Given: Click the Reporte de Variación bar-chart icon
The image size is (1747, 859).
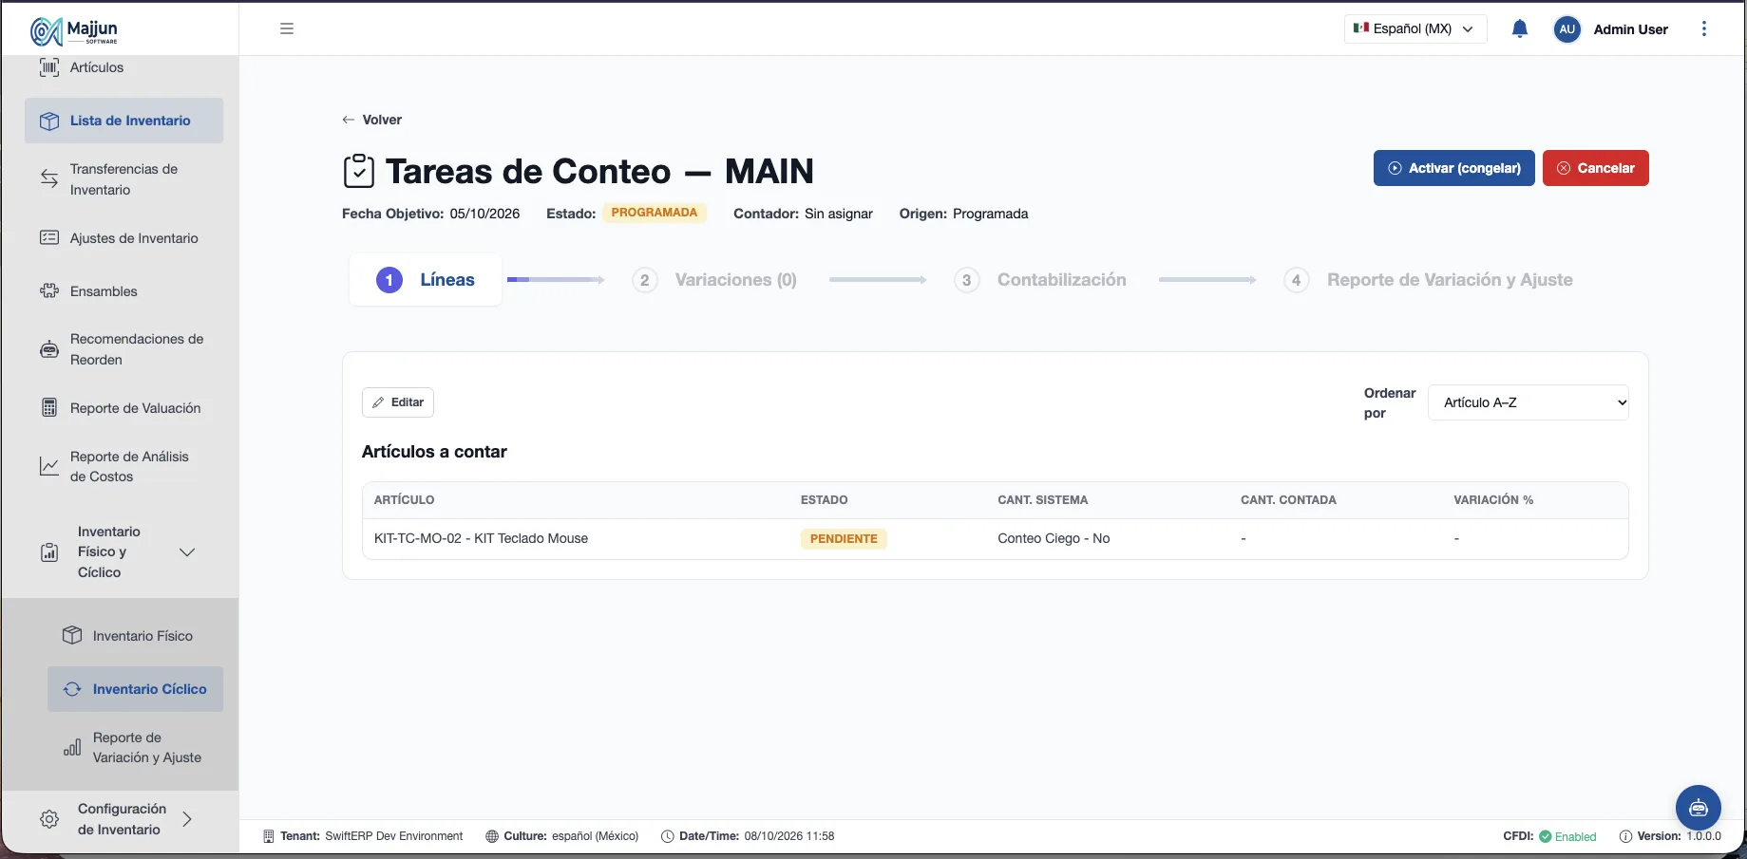Looking at the screenshot, I should [x=72, y=748].
